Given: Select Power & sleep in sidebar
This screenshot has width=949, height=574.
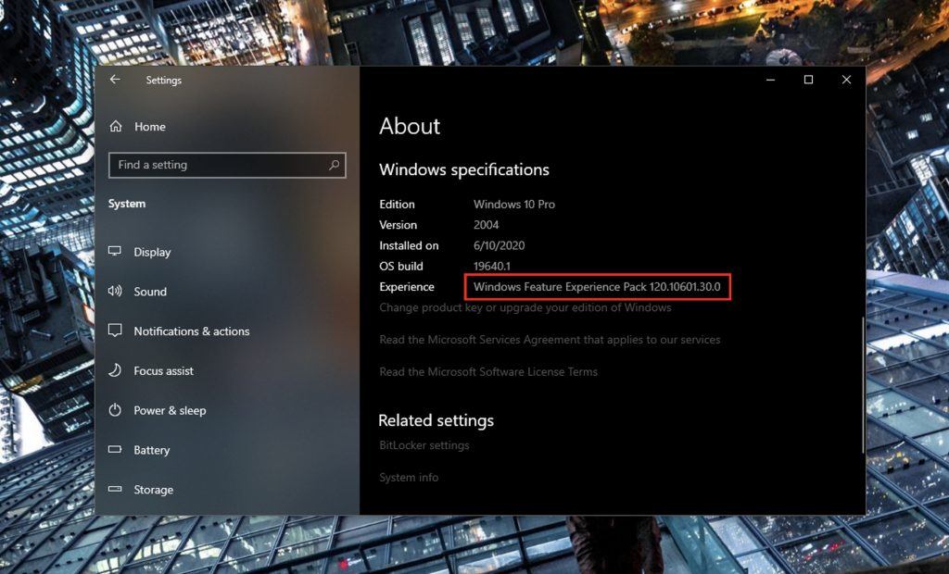Looking at the screenshot, I should (169, 411).
